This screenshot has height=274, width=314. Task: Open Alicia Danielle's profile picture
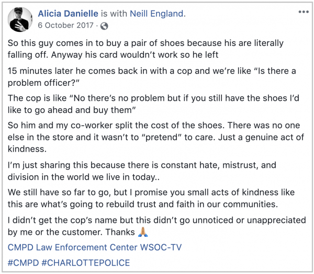point(19,19)
